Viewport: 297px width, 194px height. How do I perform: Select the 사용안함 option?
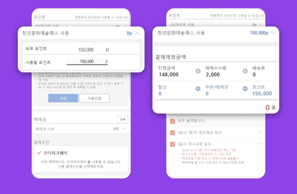coord(94,98)
